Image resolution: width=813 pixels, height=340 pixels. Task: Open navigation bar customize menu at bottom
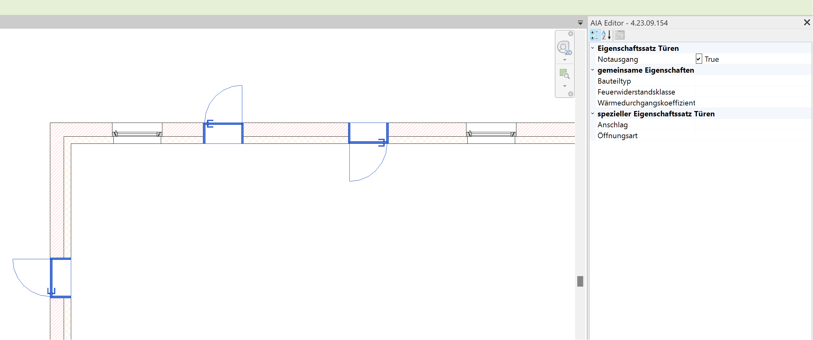[x=571, y=94]
